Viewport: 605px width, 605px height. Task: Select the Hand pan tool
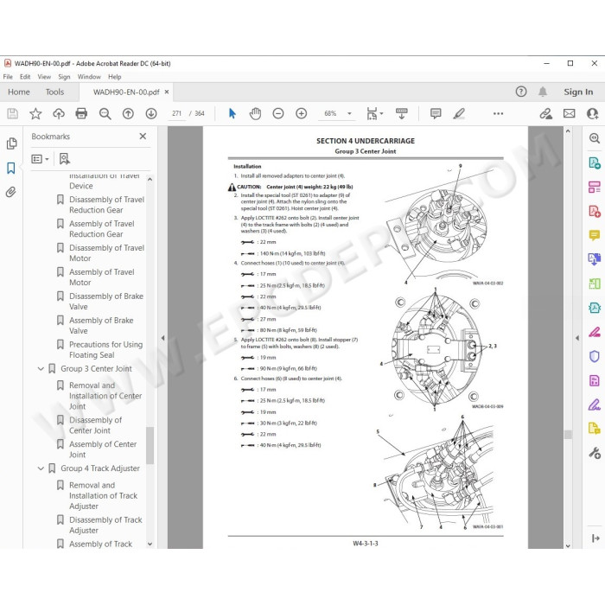(255, 113)
